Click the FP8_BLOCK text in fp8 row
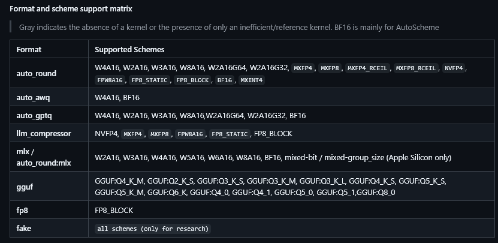Image resolution: width=498 pixels, height=243 pixels. tap(114, 210)
